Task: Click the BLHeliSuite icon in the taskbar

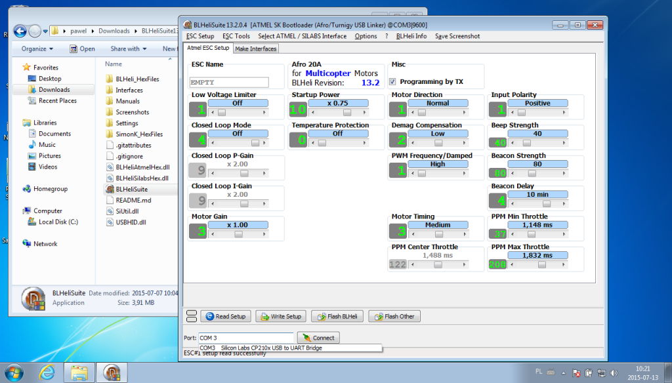Action: 113,373
